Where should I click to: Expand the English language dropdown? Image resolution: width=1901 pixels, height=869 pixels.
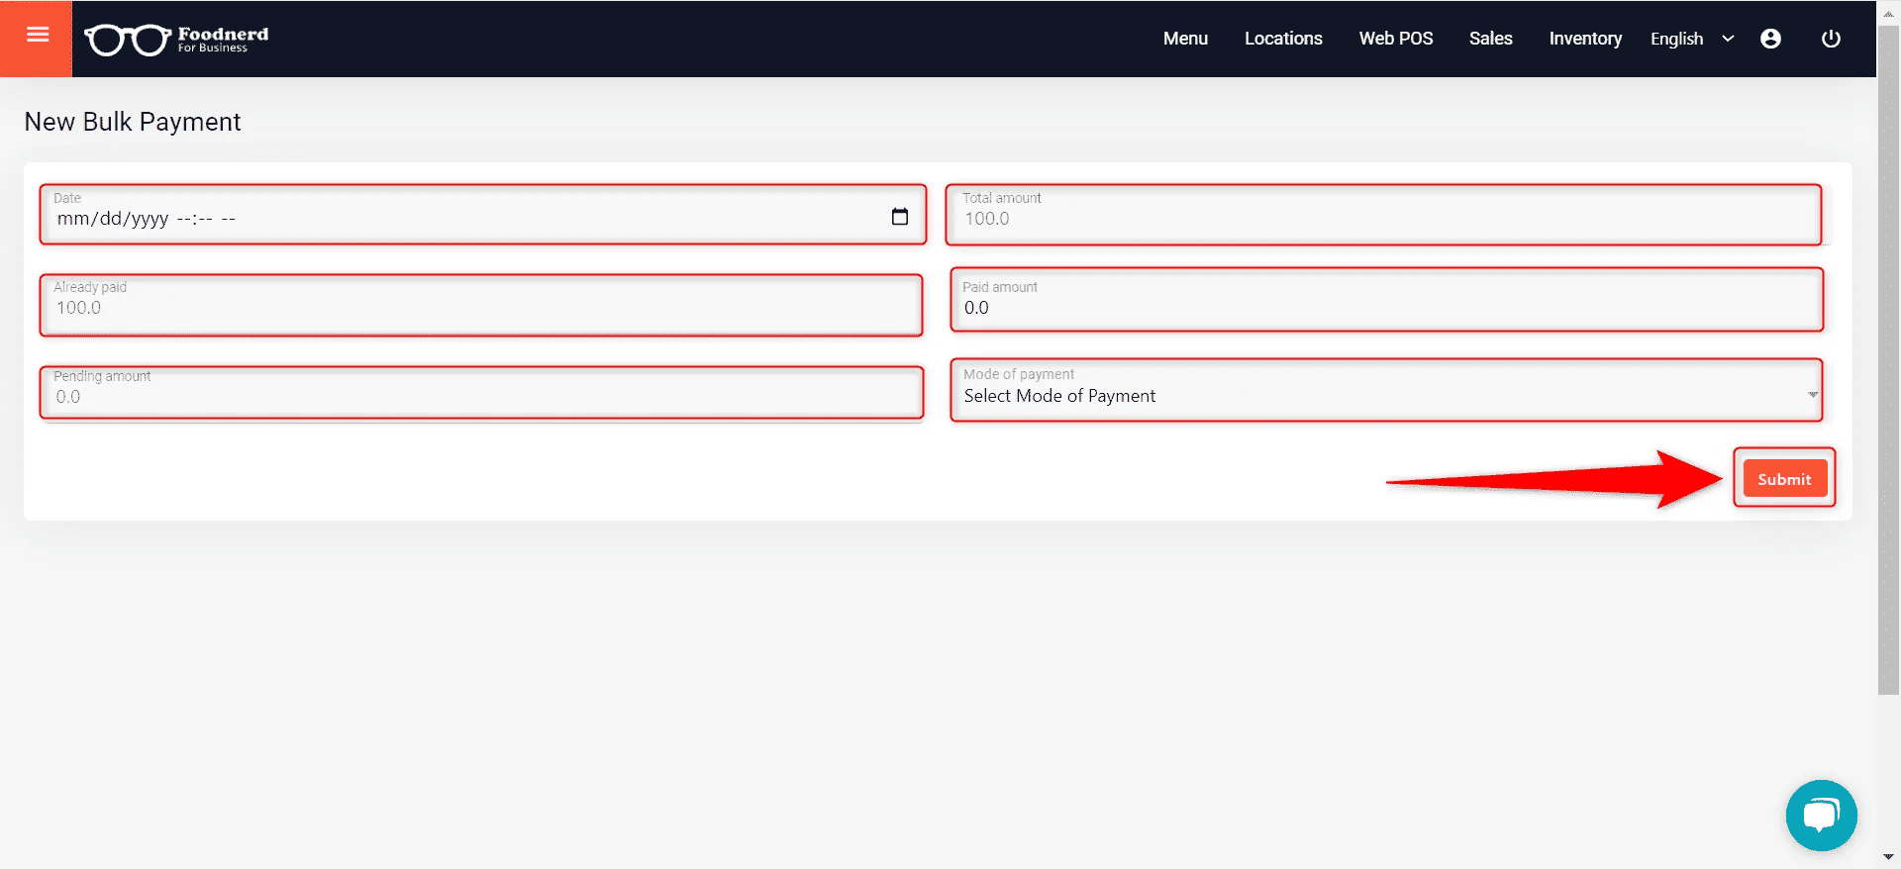[1692, 39]
